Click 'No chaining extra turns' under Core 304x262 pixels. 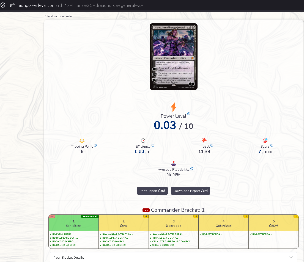point(117,234)
